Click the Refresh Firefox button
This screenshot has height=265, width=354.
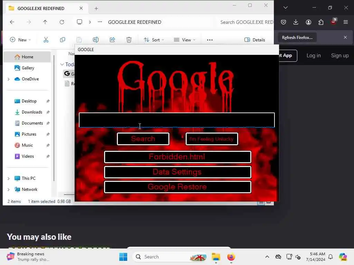(297, 38)
